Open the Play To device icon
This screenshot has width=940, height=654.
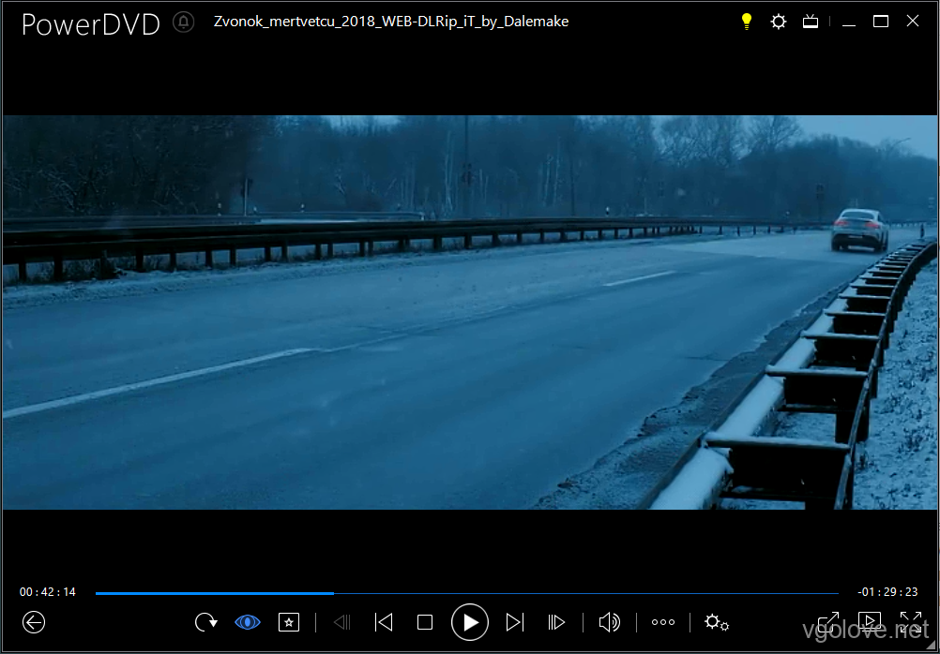point(870,621)
